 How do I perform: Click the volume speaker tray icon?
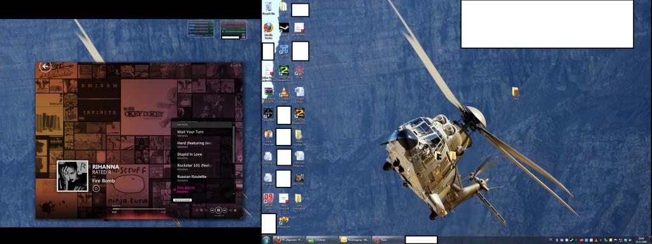click(630, 240)
